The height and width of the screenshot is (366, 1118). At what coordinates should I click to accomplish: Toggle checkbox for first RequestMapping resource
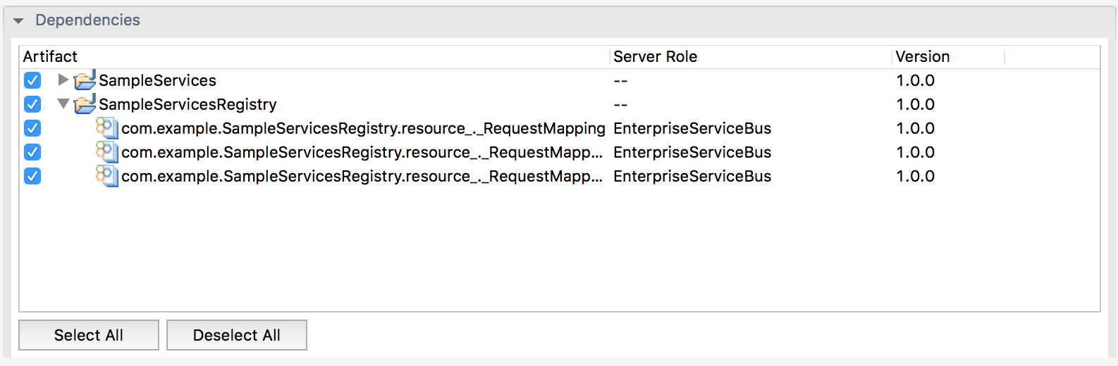[32, 128]
